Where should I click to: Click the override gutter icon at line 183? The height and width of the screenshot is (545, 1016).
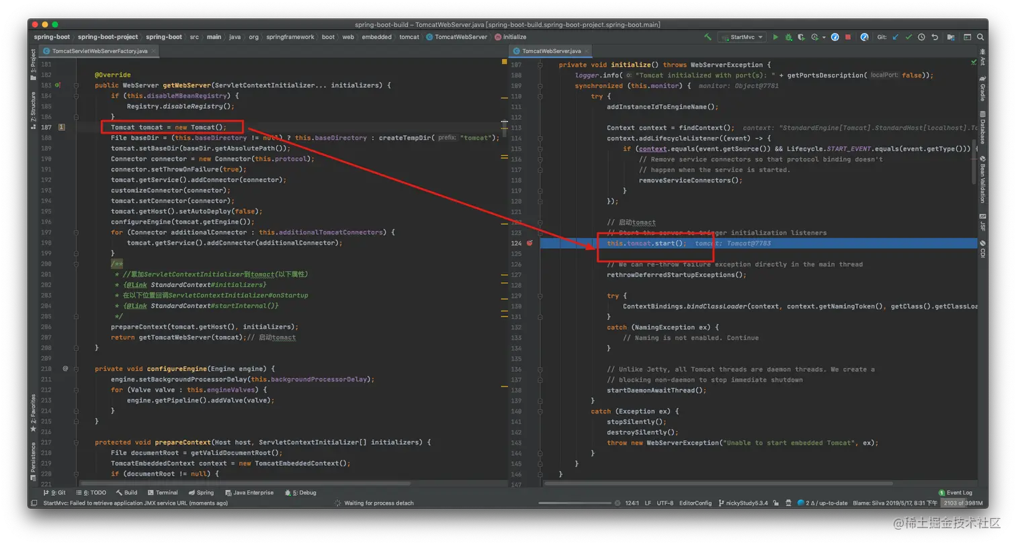(x=58, y=85)
